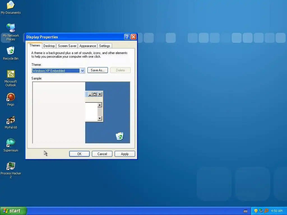The width and height of the screenshot is (287, 215).
Task: Open the Appearance tab
Action: (x=87, y=46)
